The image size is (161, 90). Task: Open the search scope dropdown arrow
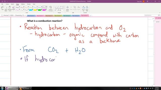point(160,15)
